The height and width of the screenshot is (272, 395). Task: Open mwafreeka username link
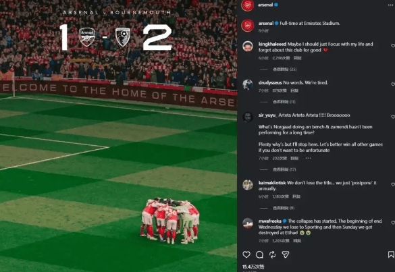click(270, 221)
